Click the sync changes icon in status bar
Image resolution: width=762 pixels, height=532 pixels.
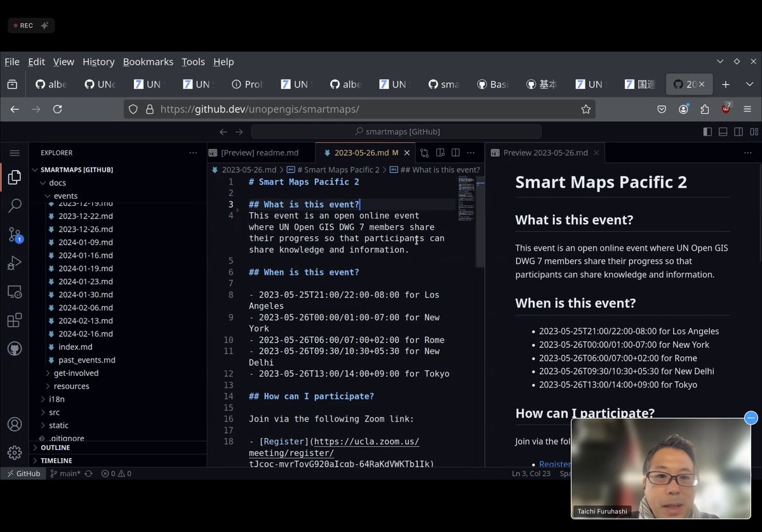(x=88, y=474)
